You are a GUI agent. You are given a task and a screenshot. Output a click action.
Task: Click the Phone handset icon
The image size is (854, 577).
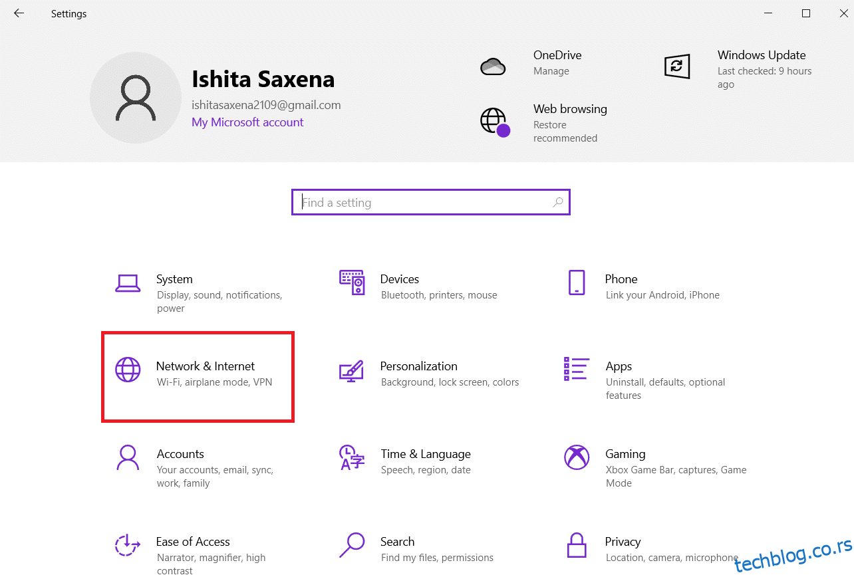(577, 283)
